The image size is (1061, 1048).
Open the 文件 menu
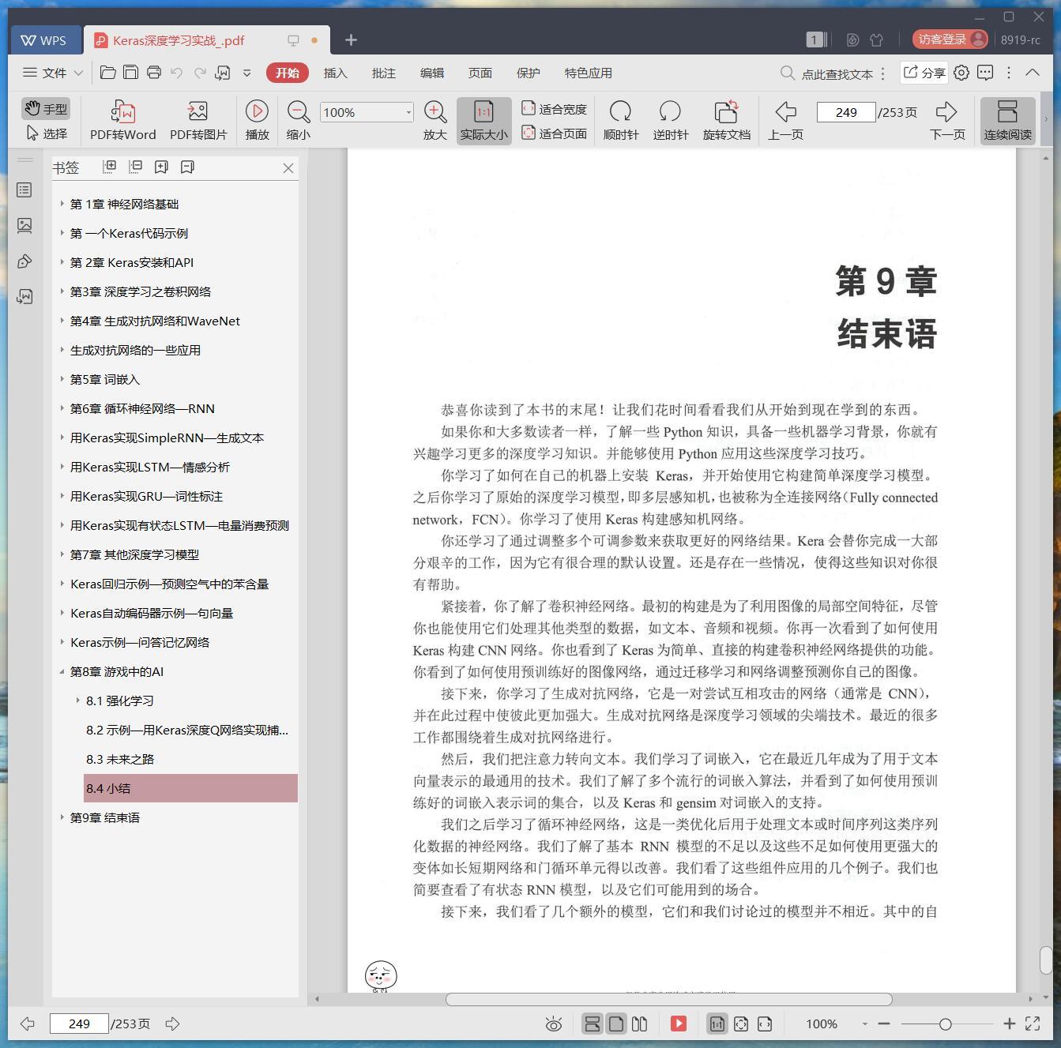coord(52,73)
